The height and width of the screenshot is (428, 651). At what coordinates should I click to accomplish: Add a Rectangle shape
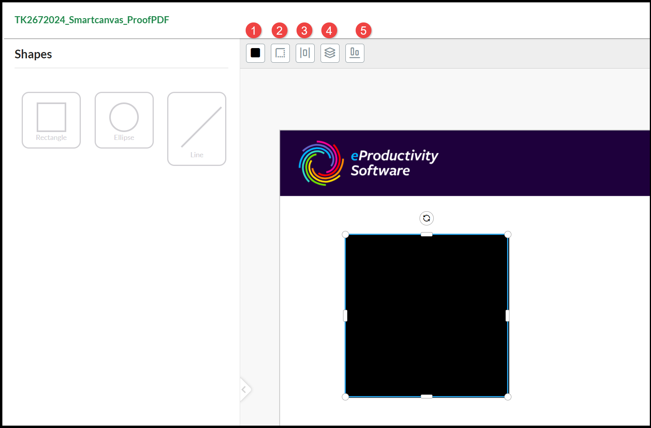click(x=51, y=120)
